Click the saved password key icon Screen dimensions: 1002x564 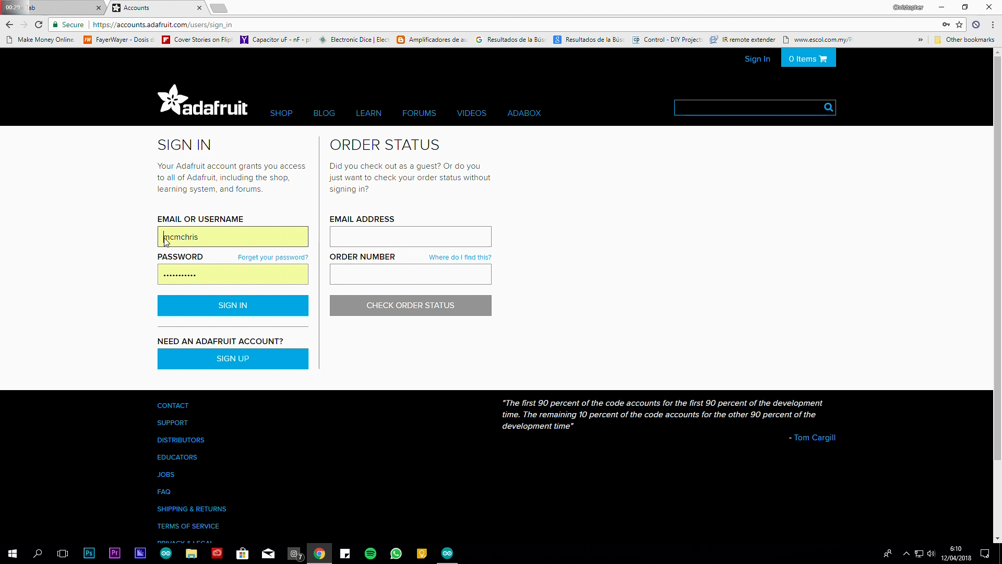946,25
